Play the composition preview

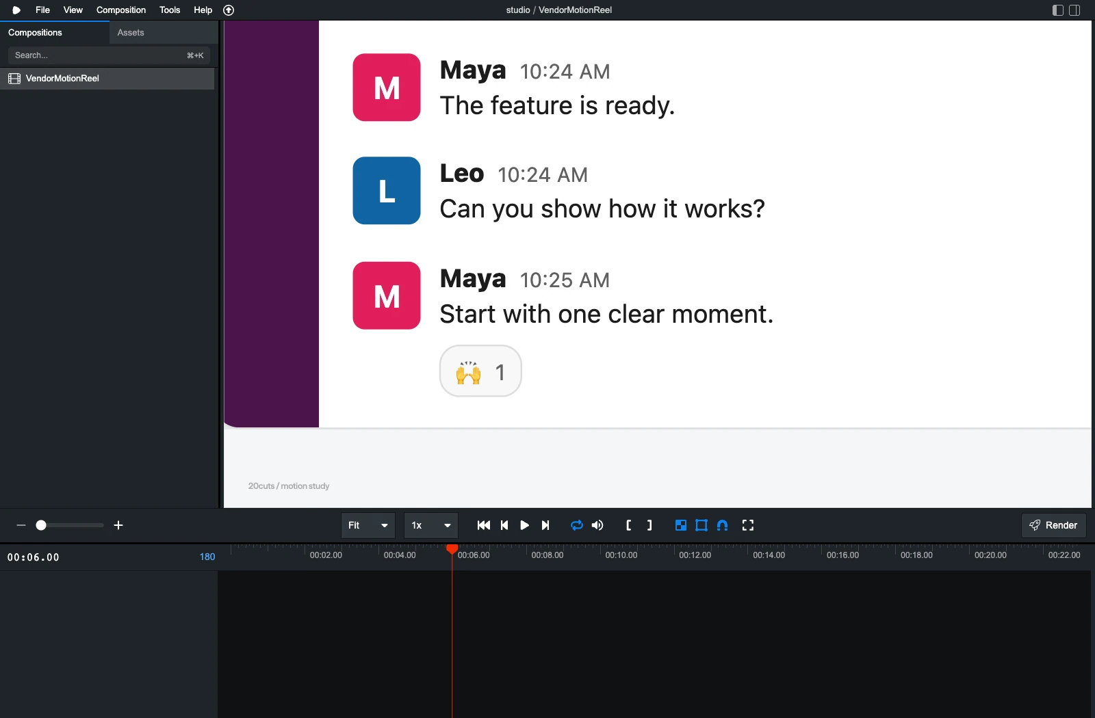(x=524, y=525)
